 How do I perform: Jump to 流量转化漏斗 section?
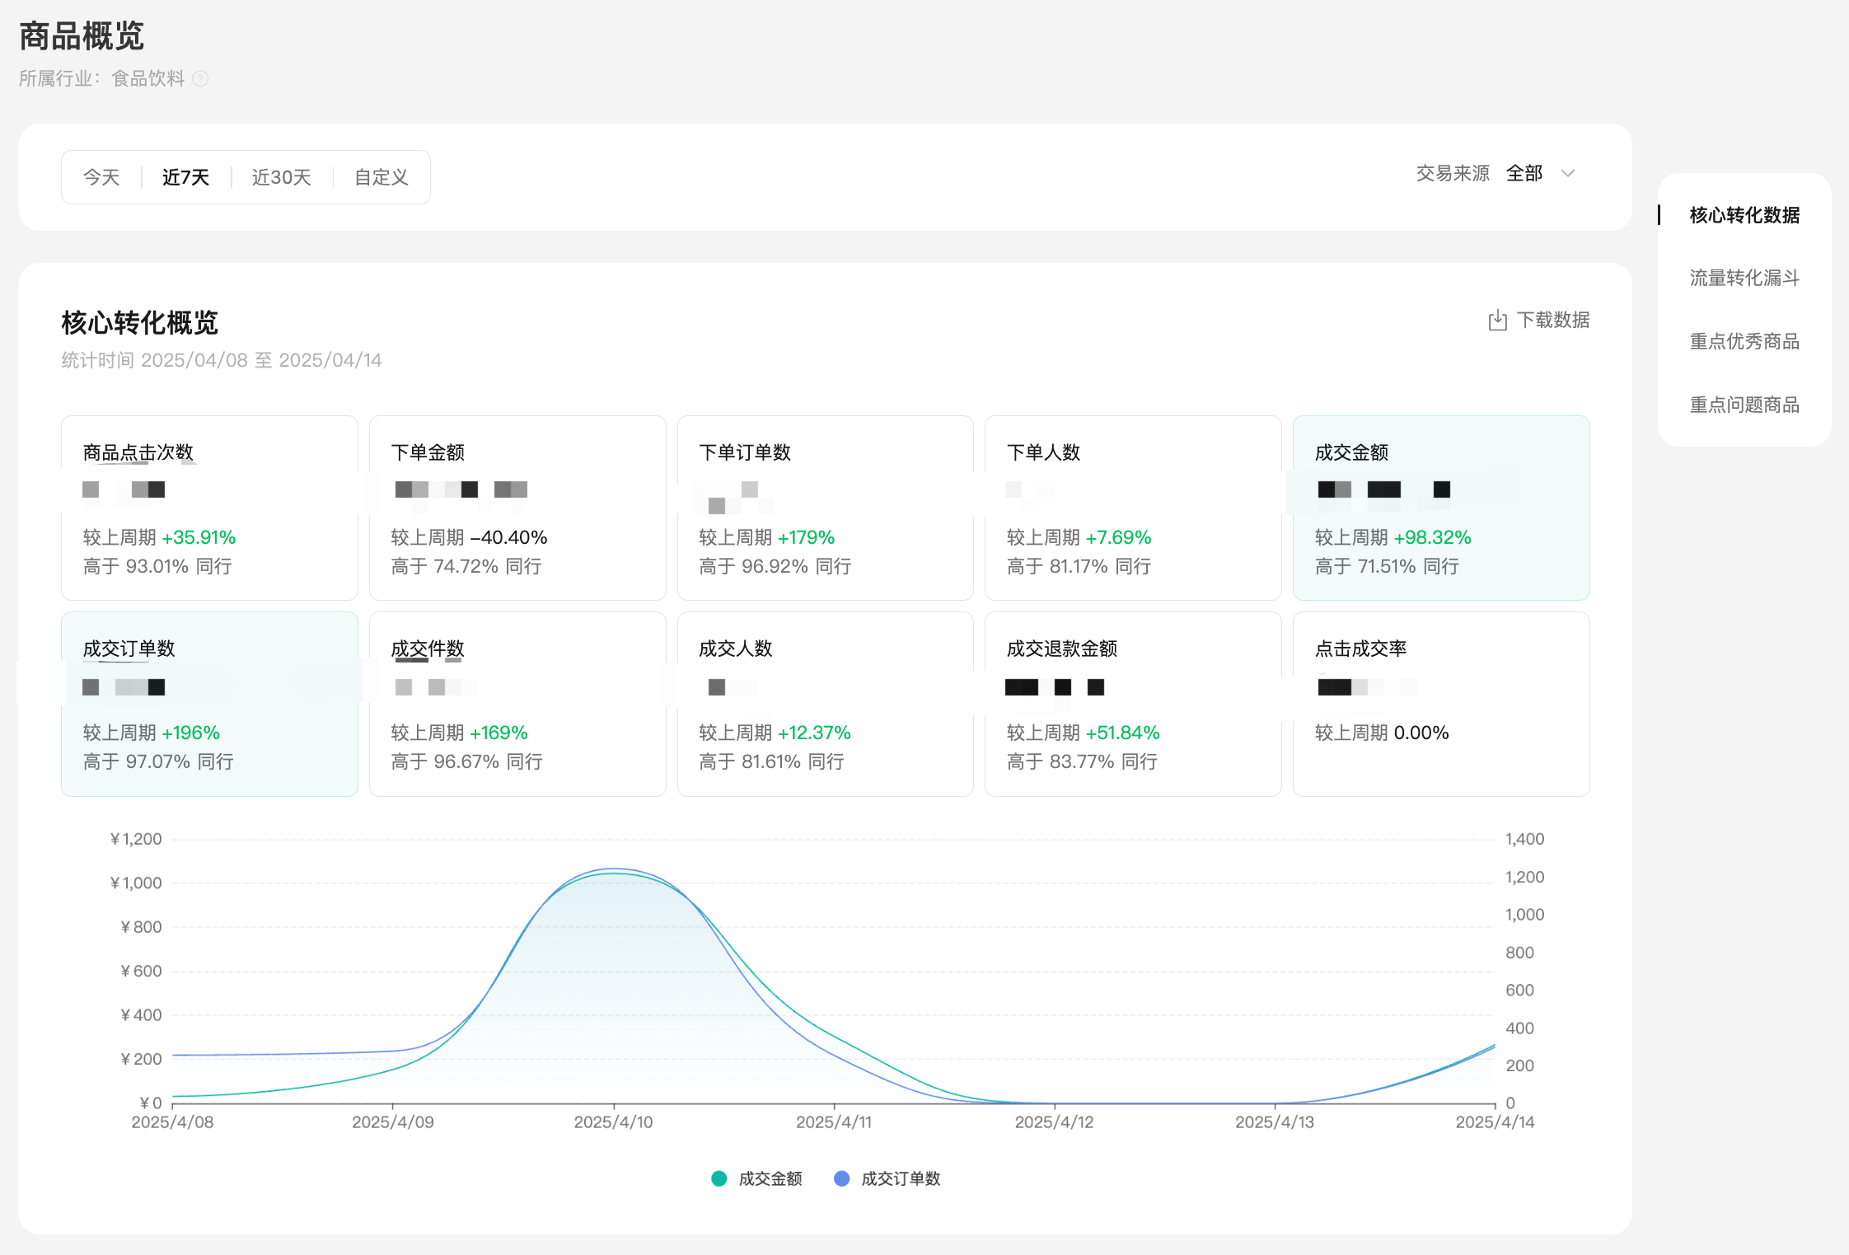click(x=1744, y=278)
